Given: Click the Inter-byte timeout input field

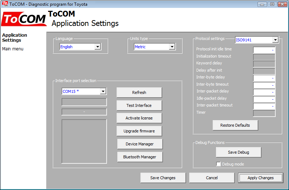Looking at the screenshot, I should click(264, 85).
